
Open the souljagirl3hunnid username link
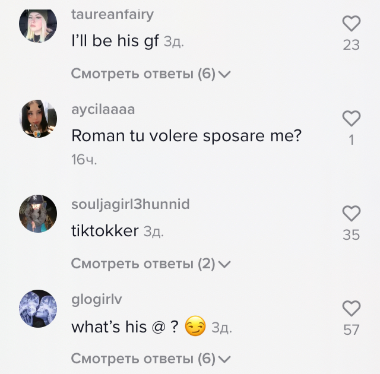[131, 204]
